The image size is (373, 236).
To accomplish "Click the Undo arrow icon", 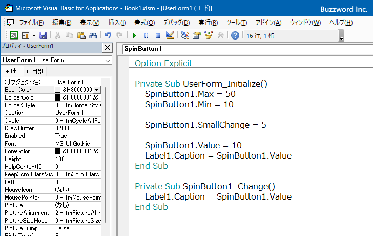I will pyautogui.click(x=108, y=35).
